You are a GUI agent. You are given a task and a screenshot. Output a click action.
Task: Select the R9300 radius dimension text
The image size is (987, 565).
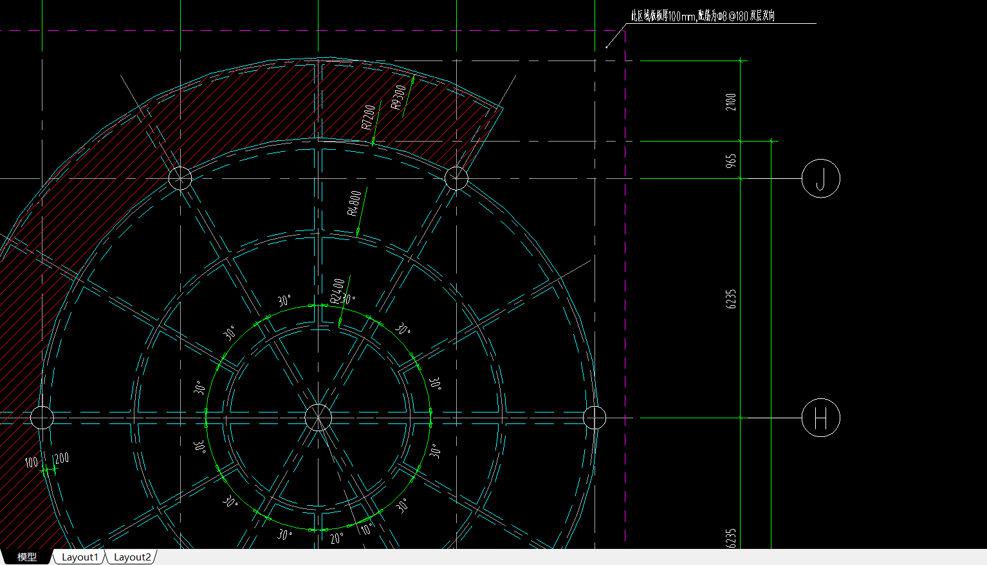coord(399,97)
